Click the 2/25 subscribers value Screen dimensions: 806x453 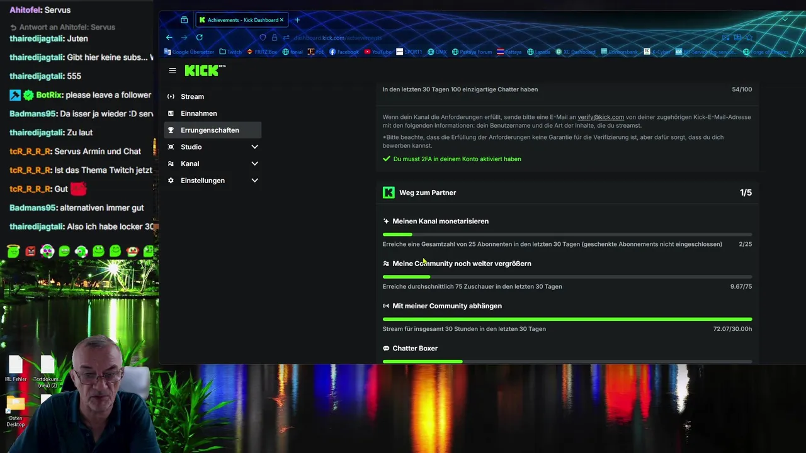(x=746, y=244)
